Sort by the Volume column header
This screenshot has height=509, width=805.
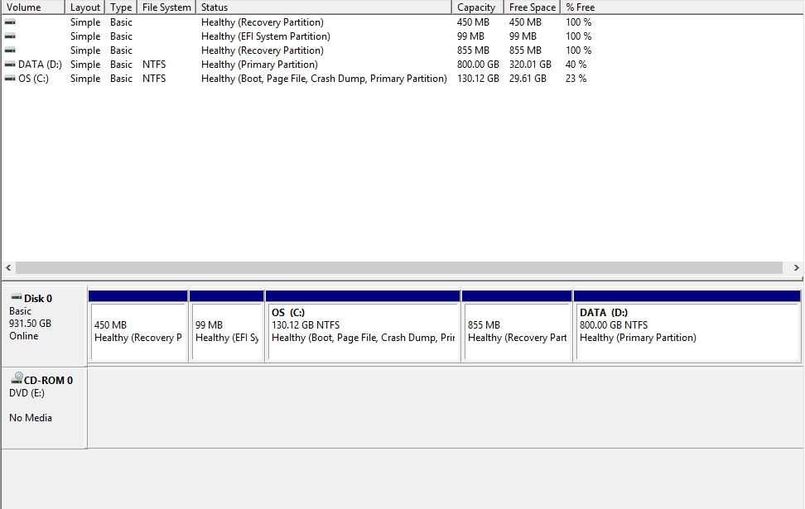[x=33, y=7]
